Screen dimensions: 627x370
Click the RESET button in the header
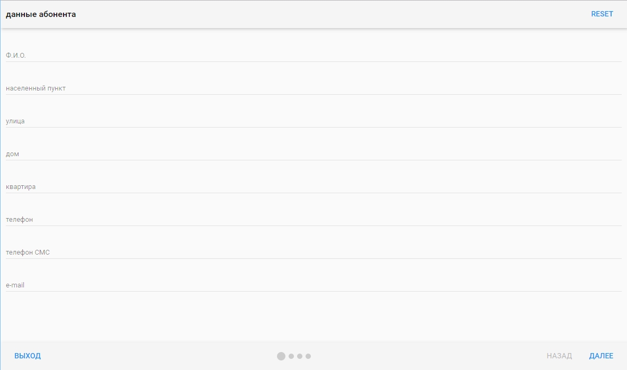(602, 14)
